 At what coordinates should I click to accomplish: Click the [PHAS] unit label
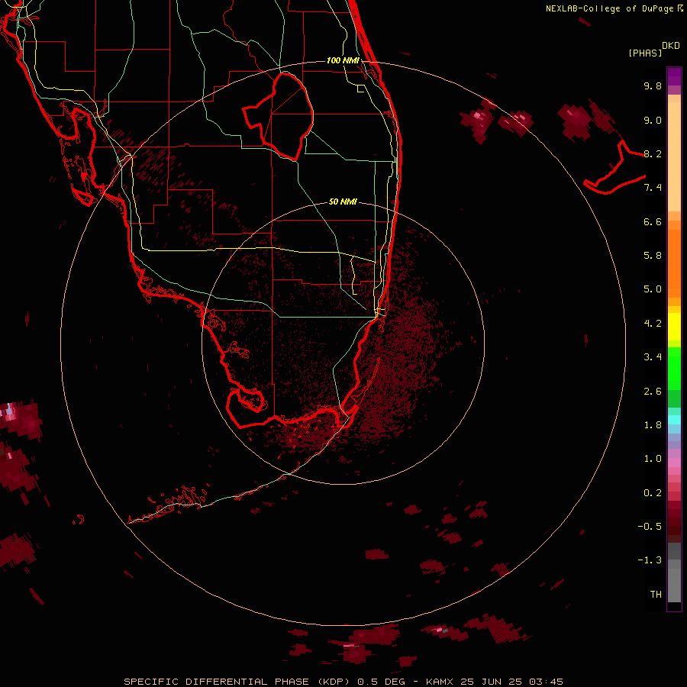645,53
